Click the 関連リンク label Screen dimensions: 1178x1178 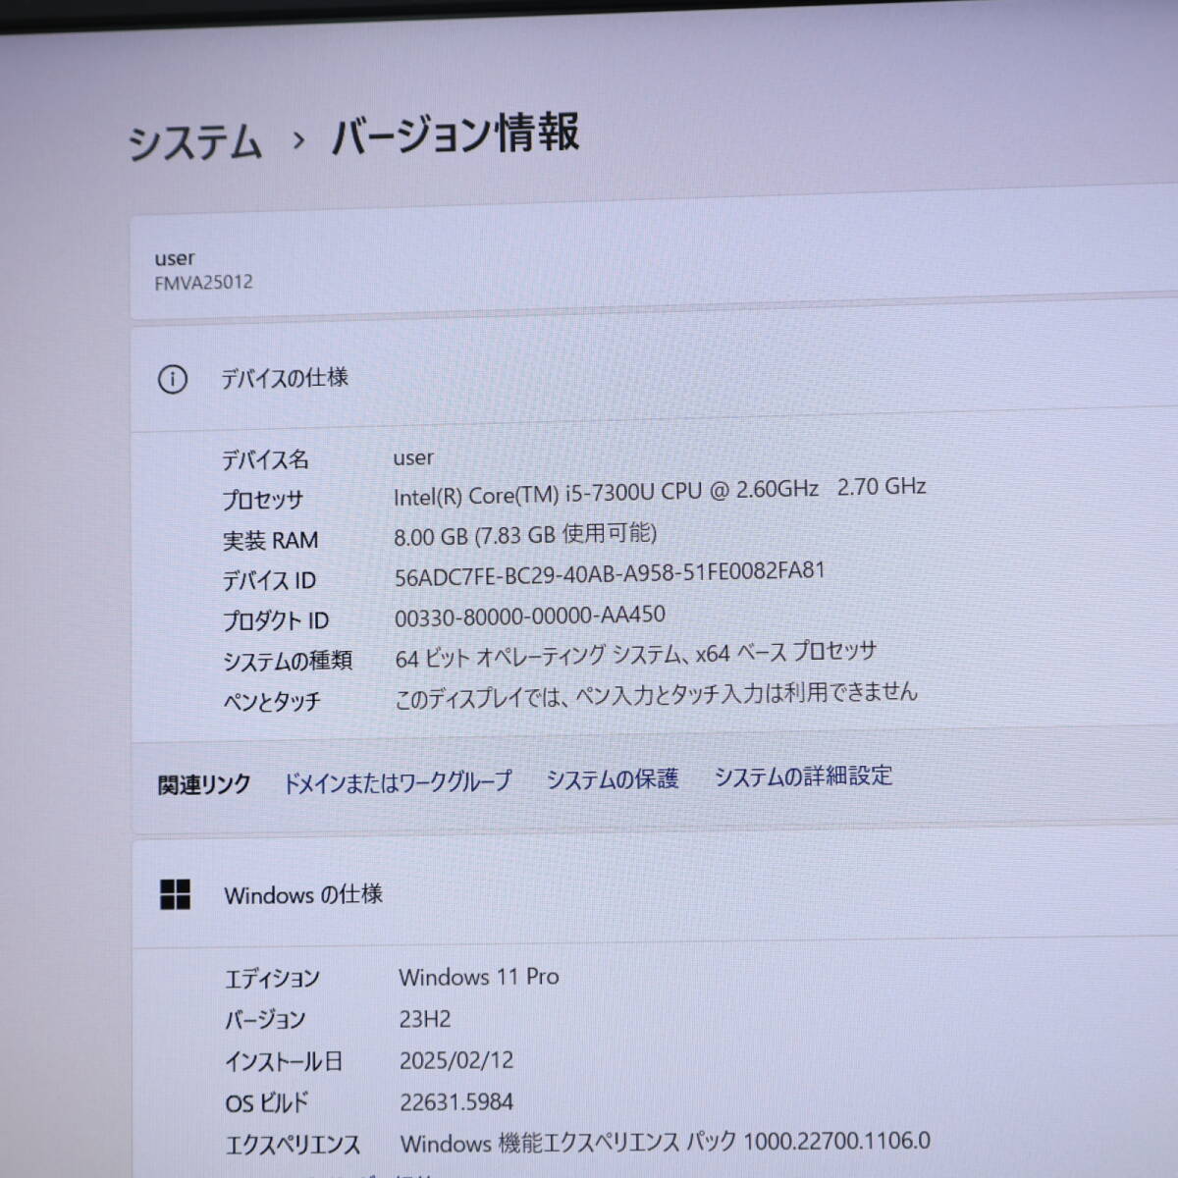204,784
